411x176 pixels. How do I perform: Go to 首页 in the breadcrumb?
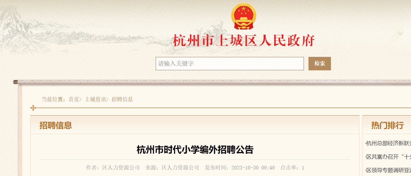74,99
